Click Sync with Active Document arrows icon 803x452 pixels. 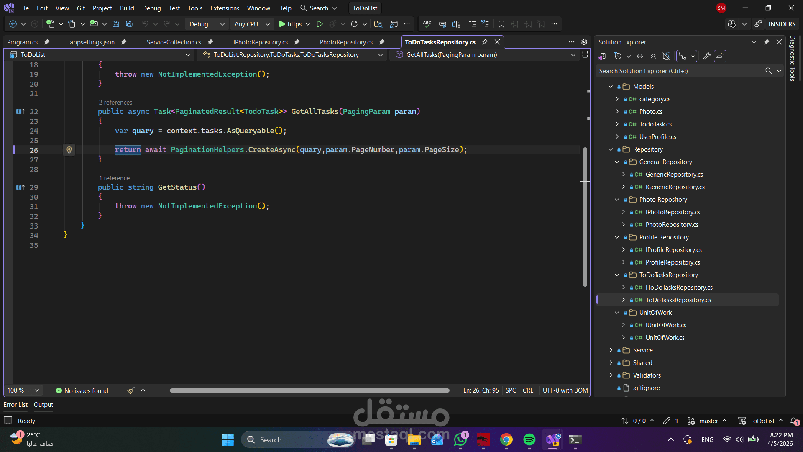[x=640, y=56]
